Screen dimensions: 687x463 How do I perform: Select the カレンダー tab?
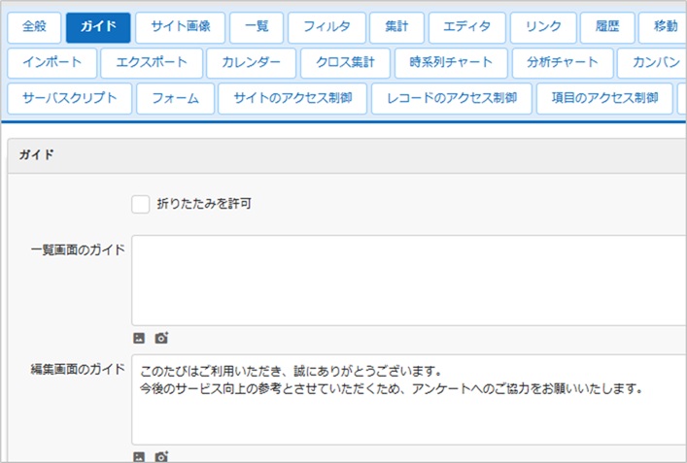251,63
